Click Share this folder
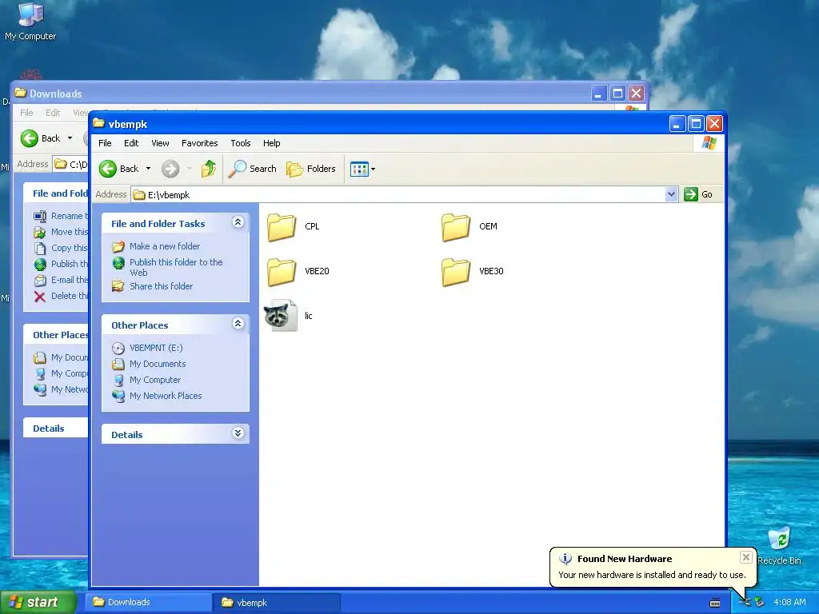 click(161, 286)
